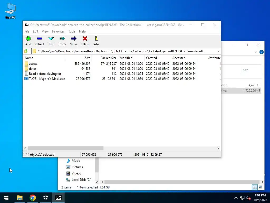The width and height of the screenshot is (270, 203).
Task: Click the 7-Zip scrollbar left arrow
Action: [26, 149]
